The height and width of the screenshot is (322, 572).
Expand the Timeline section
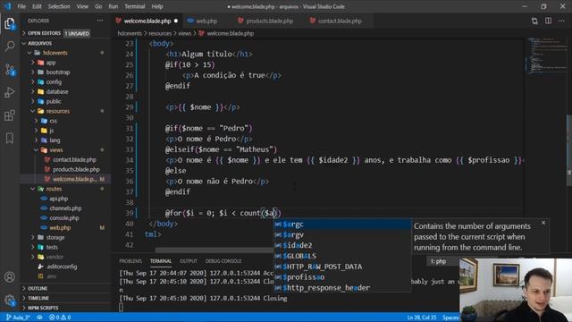(x=65, y=298)
